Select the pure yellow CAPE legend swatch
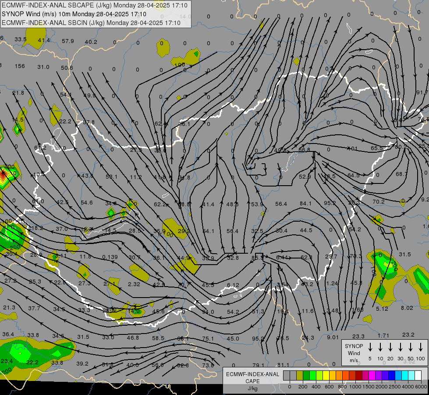Screen dimensions: 429x395 pos(326,376)
